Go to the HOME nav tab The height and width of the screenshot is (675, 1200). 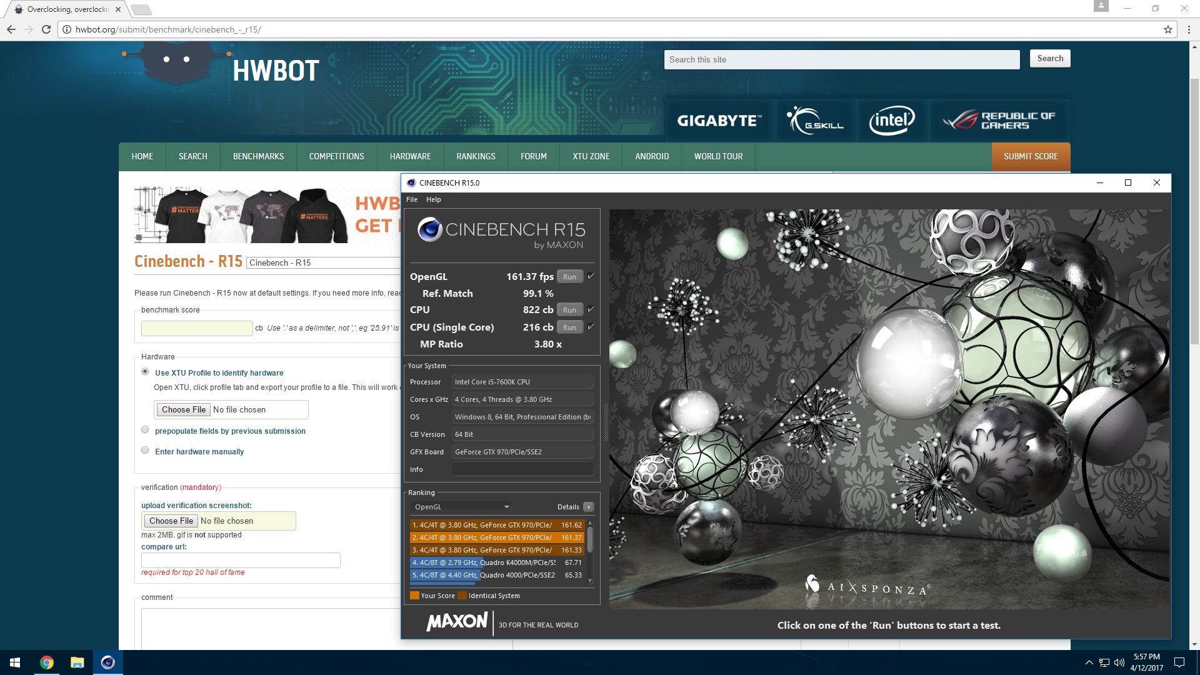click(x=142, y=157)
